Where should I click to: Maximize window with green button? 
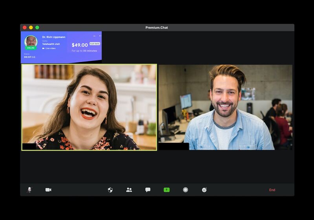(x=37, y=27)
